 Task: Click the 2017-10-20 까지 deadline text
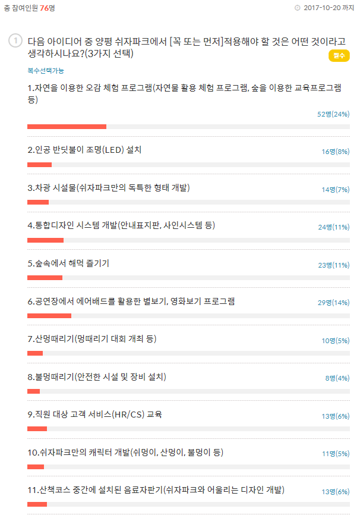click(329, 8)
